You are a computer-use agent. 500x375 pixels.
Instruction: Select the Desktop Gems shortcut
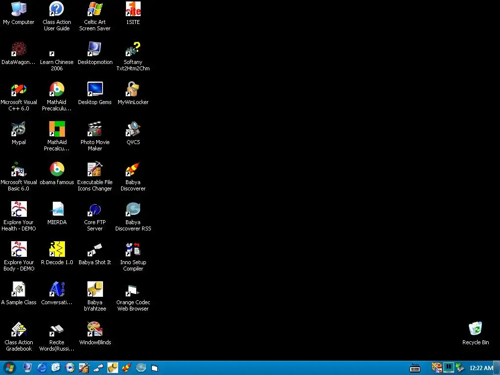95,93
